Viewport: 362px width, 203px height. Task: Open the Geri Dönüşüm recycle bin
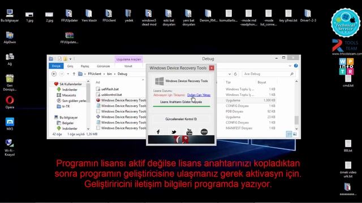click(10, 83)
